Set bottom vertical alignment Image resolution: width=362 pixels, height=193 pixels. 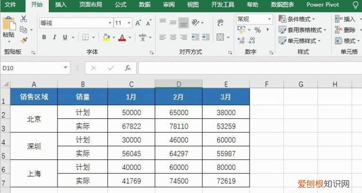(x=183, y=23)
